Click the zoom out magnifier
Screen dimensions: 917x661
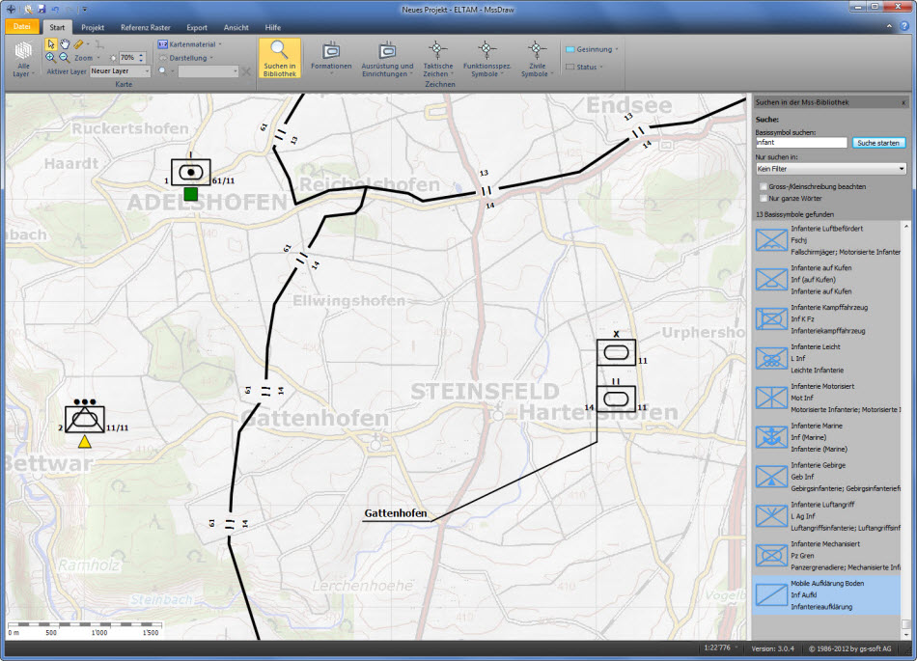coord(65,57)
